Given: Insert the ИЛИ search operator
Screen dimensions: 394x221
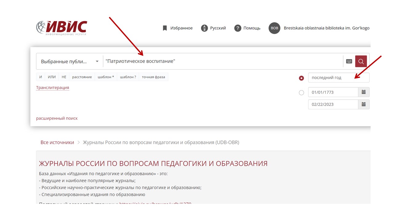Looking at the screenshot, I should 52,77.
